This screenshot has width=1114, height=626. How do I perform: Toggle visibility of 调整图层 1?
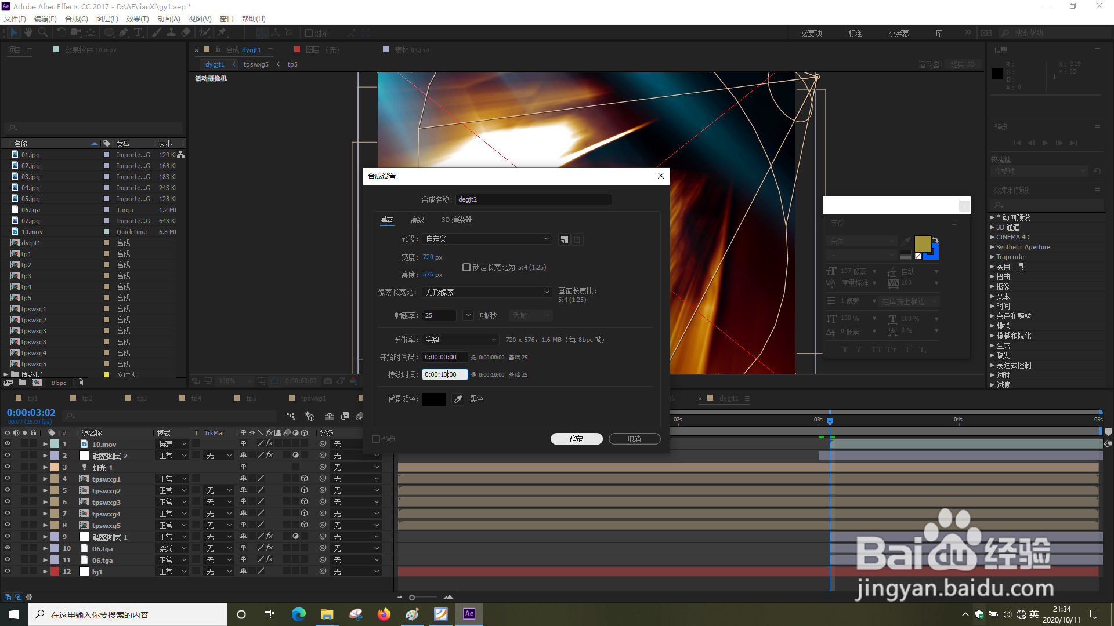click(x=8, y=537)
